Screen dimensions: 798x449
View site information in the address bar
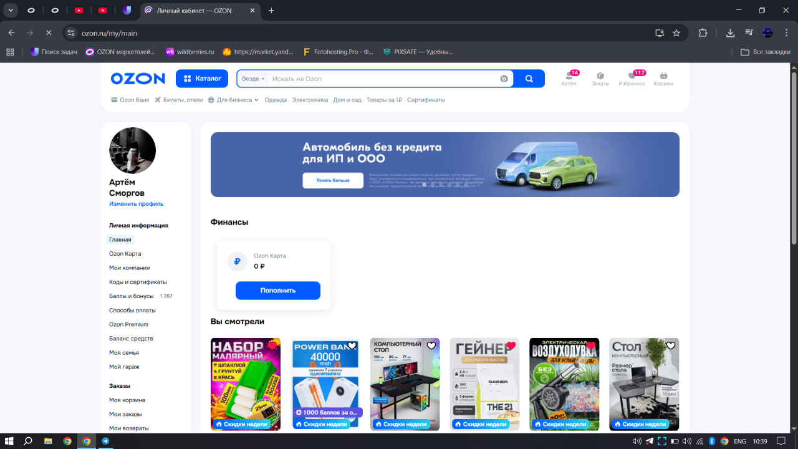click(71, 33)
